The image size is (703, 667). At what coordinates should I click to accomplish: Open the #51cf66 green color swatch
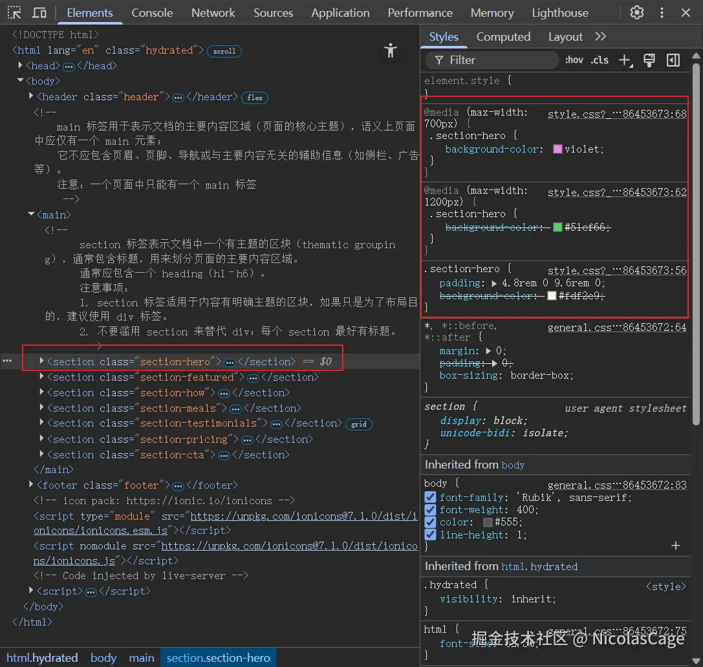[x=557, y=228]
